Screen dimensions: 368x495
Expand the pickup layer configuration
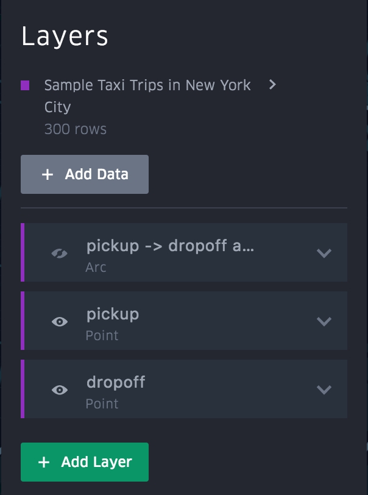pos(324,321)
